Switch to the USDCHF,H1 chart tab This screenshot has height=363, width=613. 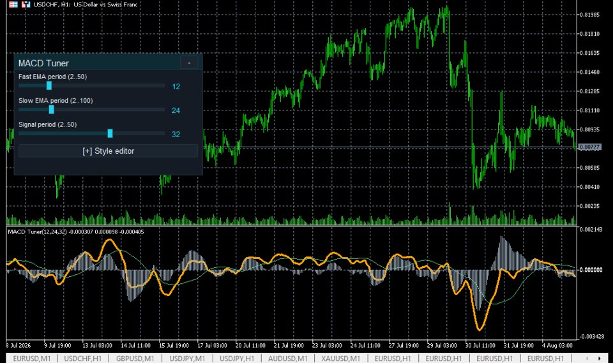83,359
